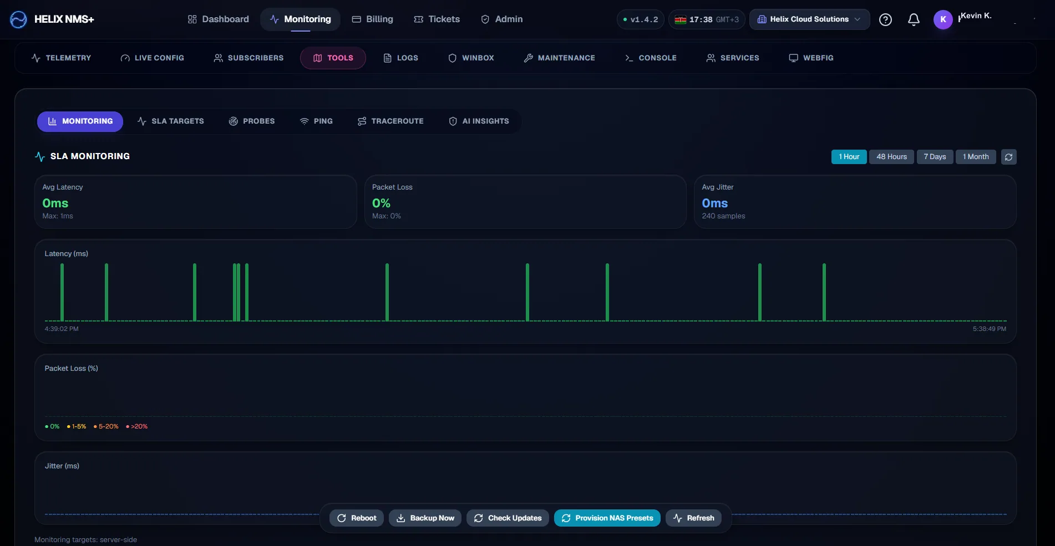Open the Logs sub-tab
The image size is (1055, 546).
[x=400, y=58]
